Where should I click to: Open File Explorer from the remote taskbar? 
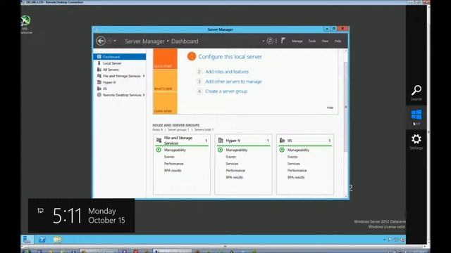57,240
